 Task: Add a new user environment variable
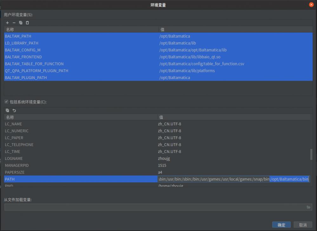(x=7, y=23)
